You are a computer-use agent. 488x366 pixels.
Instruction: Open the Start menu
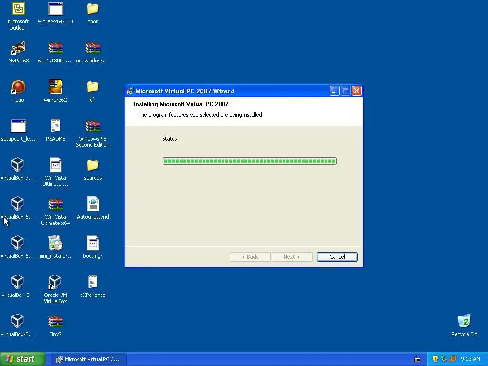[x=23, y=359]
